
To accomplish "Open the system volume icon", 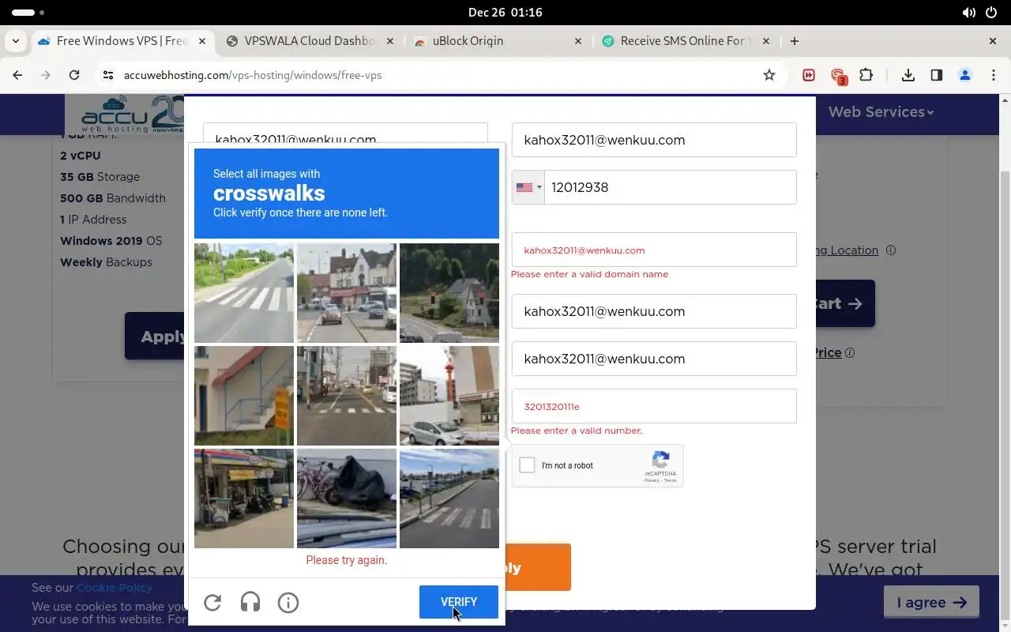I will coord(968,13).
